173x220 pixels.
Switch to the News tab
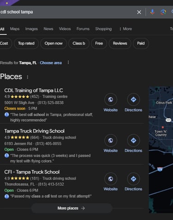(x=48, y=29)
